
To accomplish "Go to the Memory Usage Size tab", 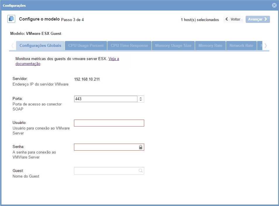I will point(173,46).
